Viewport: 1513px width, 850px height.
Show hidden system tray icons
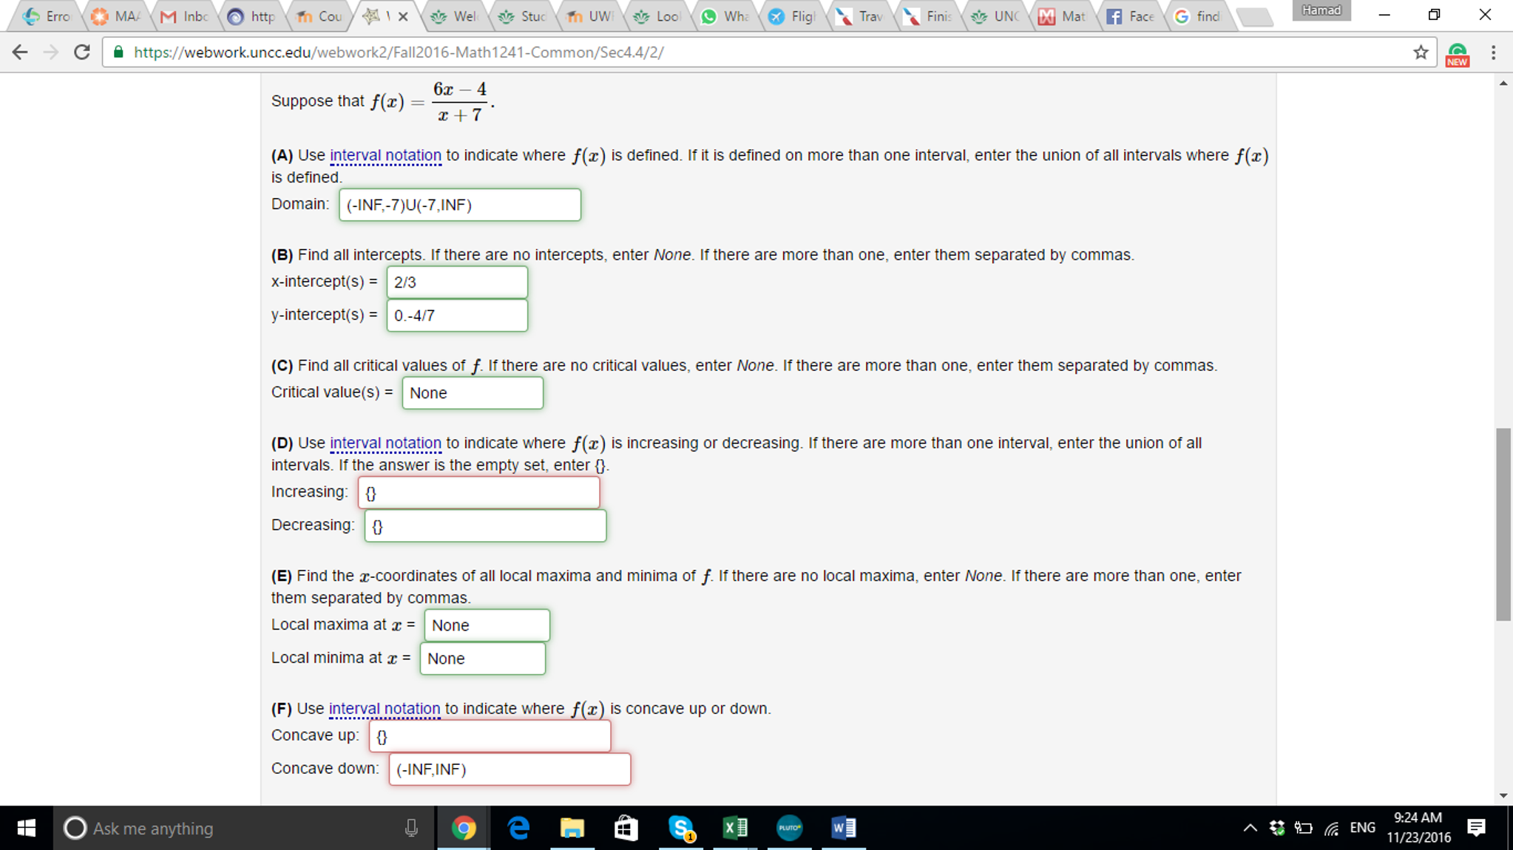1249,828
